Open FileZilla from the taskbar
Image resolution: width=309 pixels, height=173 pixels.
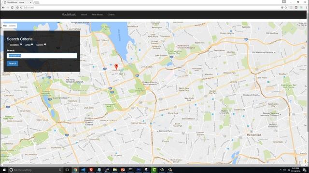[x=91, y=170]
